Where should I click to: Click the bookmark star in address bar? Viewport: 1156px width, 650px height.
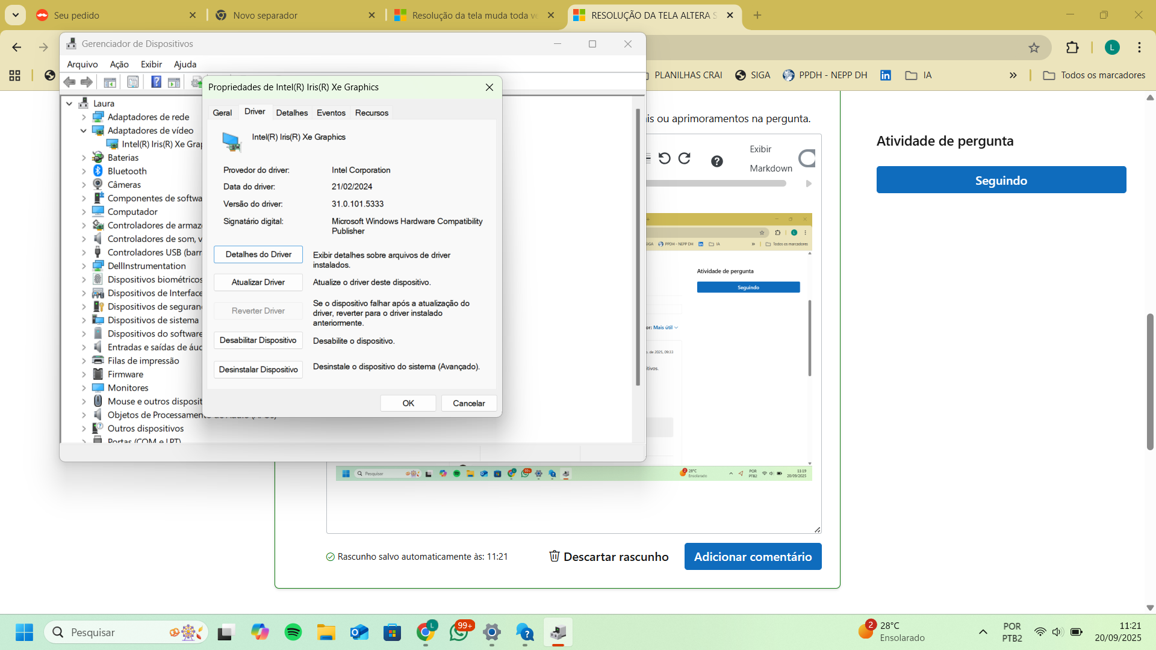[1034, 48]
